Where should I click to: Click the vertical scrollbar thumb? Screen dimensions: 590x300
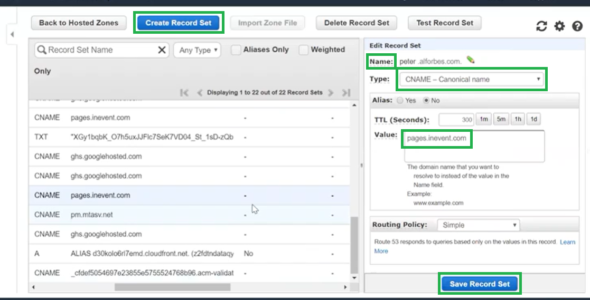pyautogui.click(x=354, y=245)
